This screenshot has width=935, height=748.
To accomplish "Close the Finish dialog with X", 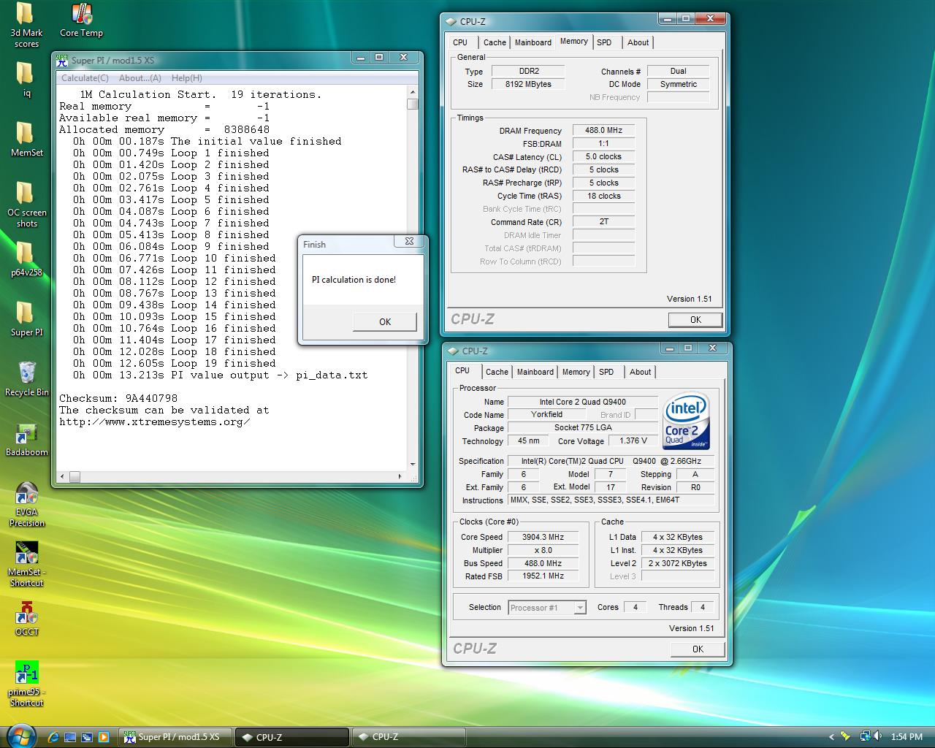I will click(409, 241).
